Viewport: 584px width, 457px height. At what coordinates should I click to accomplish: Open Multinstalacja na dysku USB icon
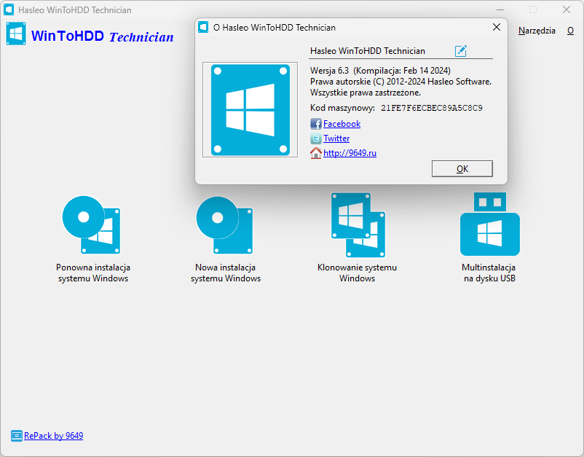pyautogui.click(x=490, y=224)
